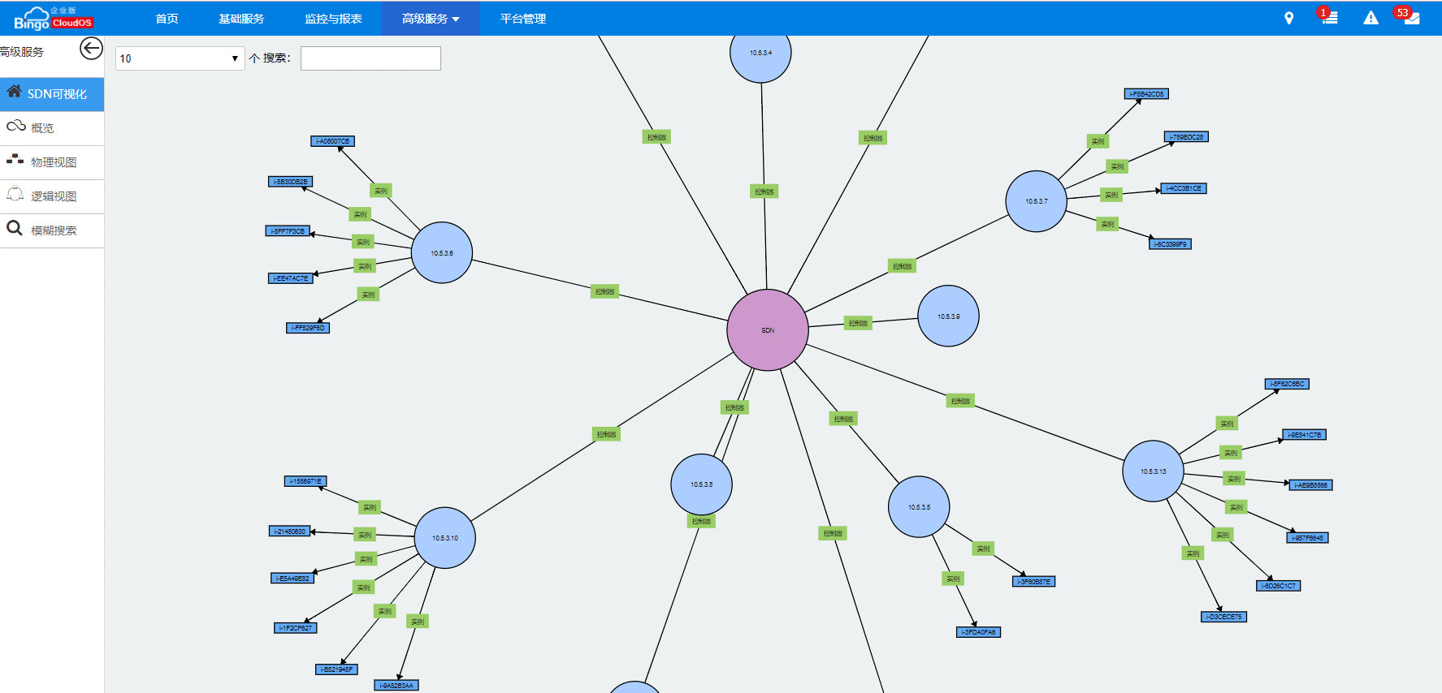Select instance node i-6C3399F9
The height and width of the screenshot is (693, 1442).
[x=1171, y=244]
